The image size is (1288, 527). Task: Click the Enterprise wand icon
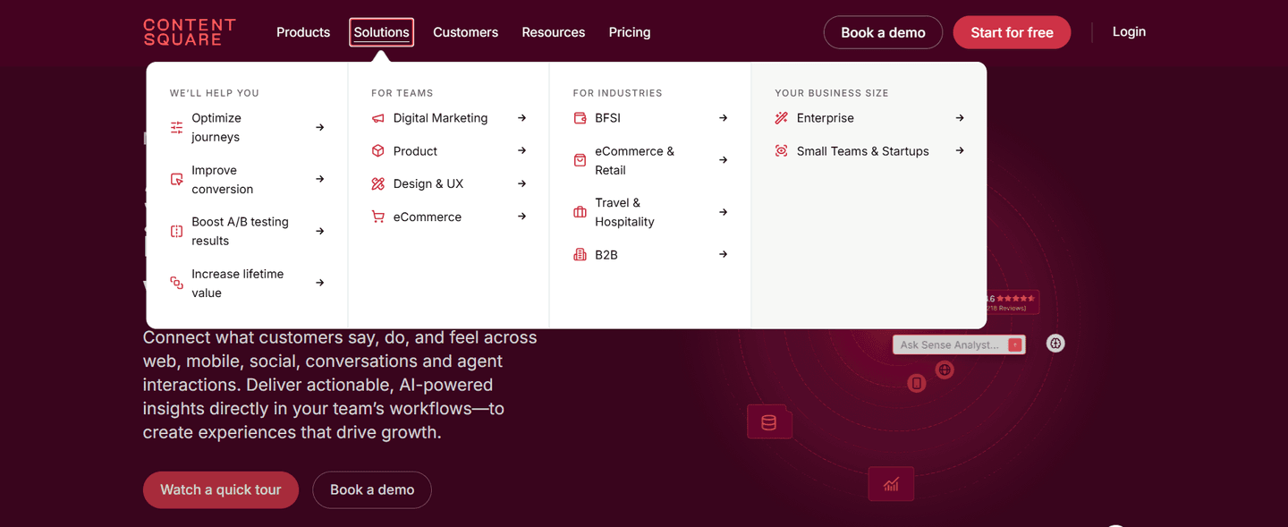[782, 118]
